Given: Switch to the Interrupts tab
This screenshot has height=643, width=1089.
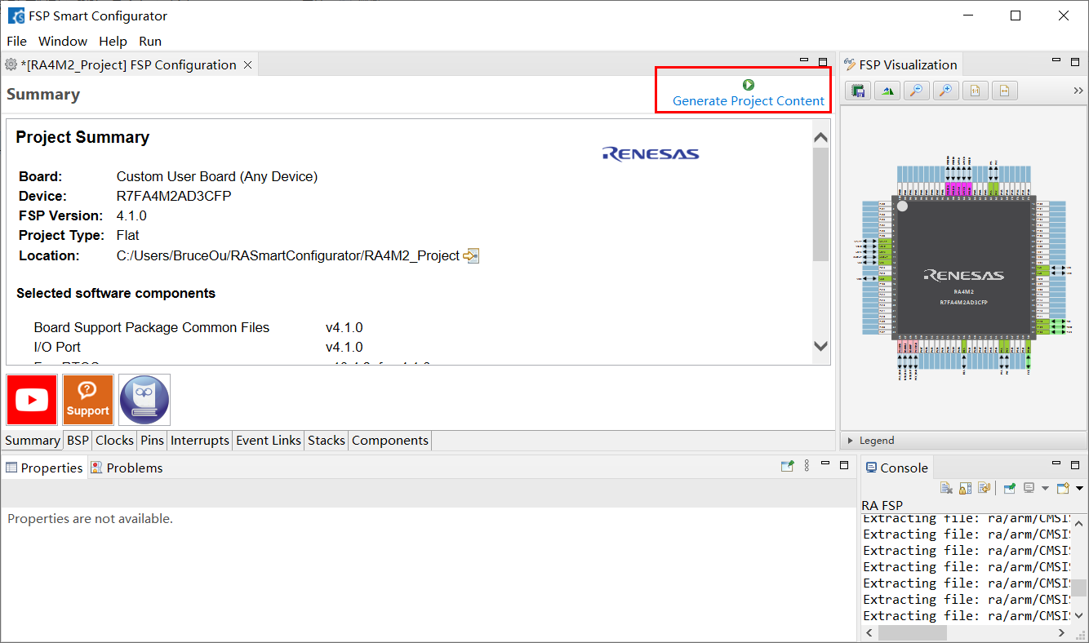Looking at the screenshot, I should (x=200, y=441).
